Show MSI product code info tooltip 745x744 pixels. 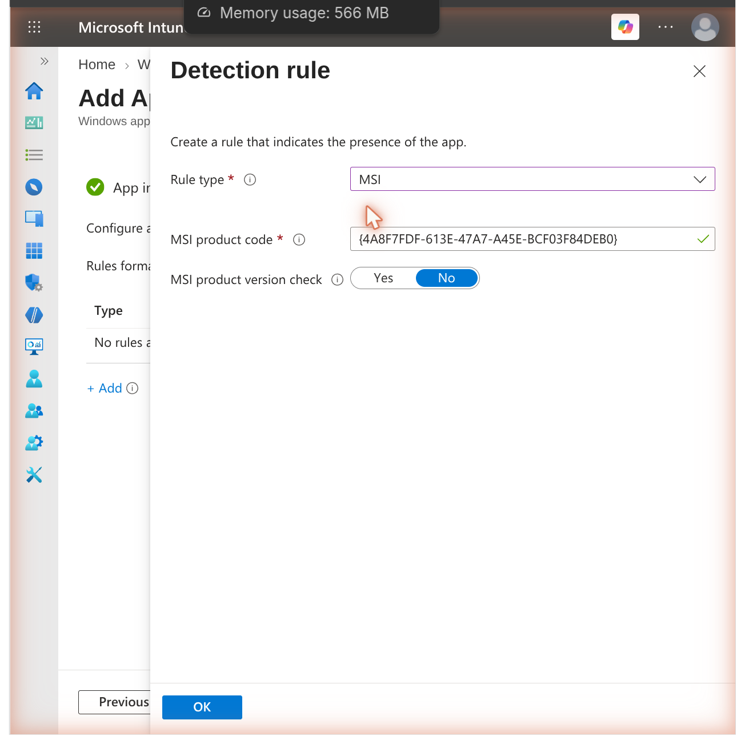(299, 239)
